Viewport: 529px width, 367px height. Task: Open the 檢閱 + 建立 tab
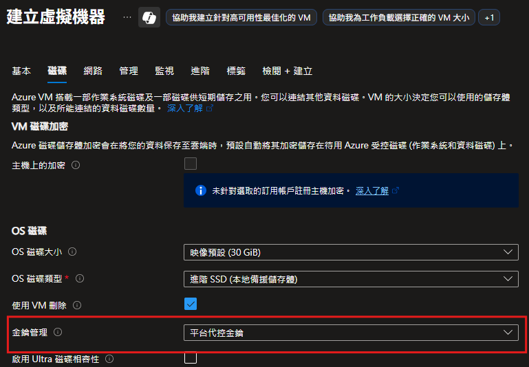click(x=288, y=71)
